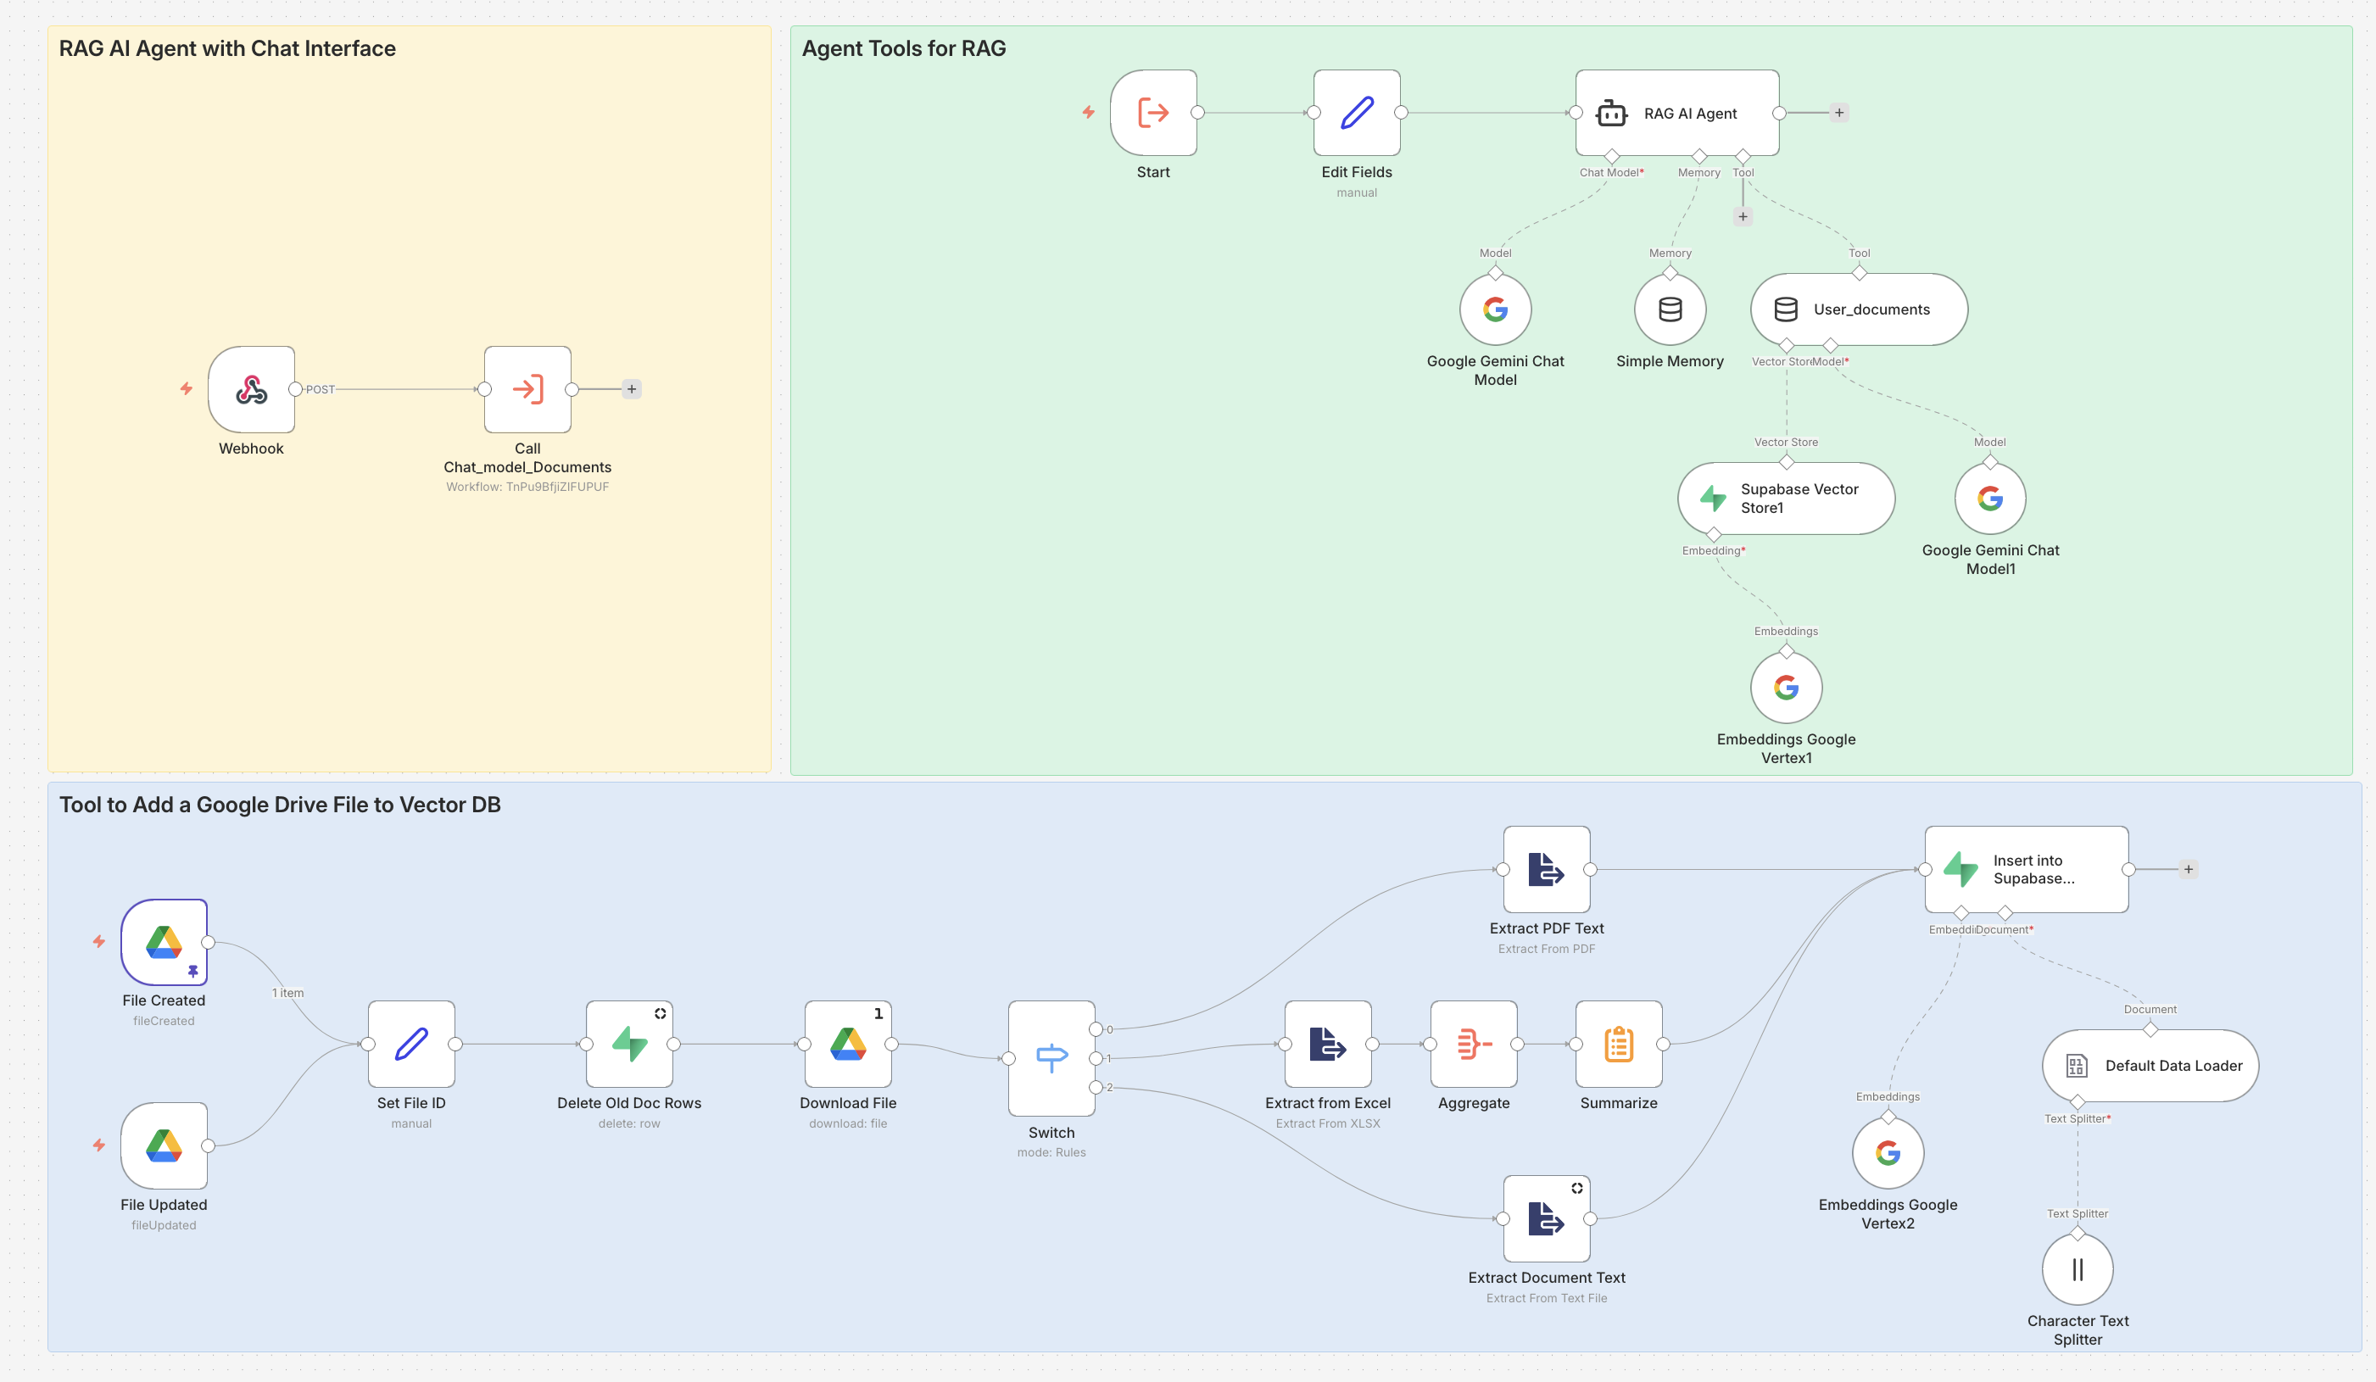Open the Switch node
The width and height of the screenshot is (2376, 1382).
(x=1051, y=1058)
